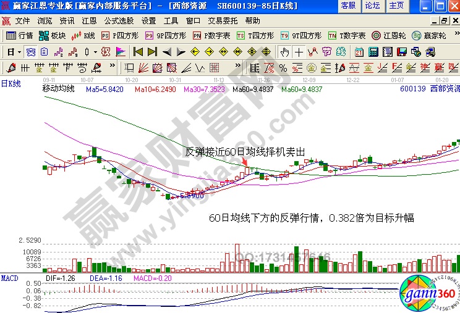460x313 pixels.
Task: Toggle the K线 chart view button
Action: (84, 35)
